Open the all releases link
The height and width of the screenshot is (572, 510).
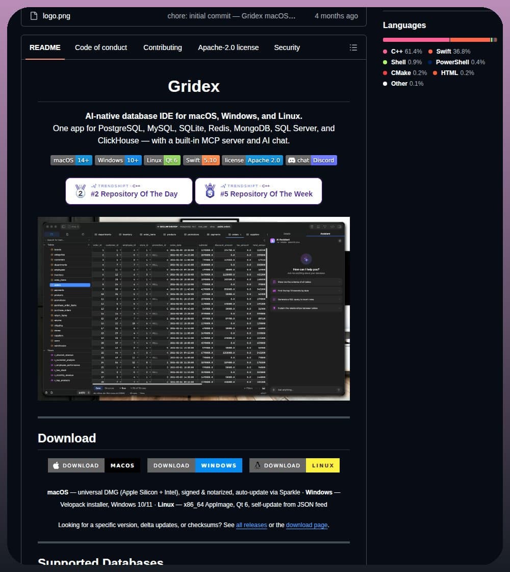(251, 525)
